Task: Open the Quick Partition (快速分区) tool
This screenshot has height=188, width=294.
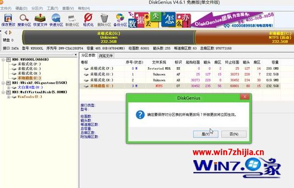Action: coord(56,20)
